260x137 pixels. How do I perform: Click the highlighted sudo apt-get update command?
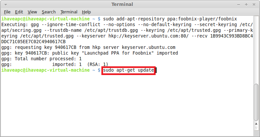128,70
